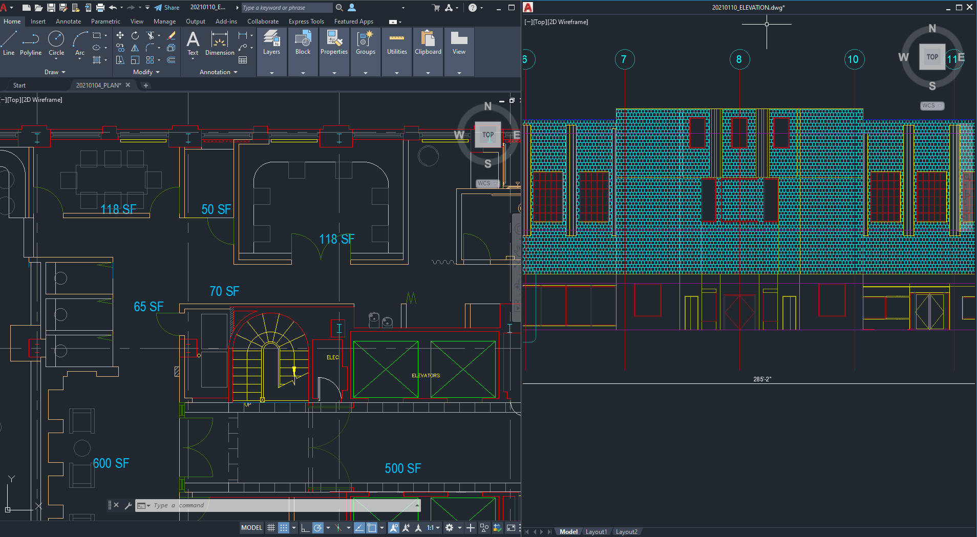Open the Express Tools ribbon tab

(306, 21)
